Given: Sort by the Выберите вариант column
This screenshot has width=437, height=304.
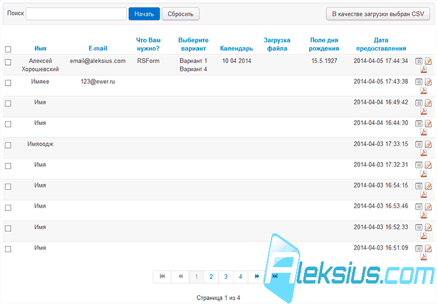Looking at the screenshot, I should tap(194, 44).
